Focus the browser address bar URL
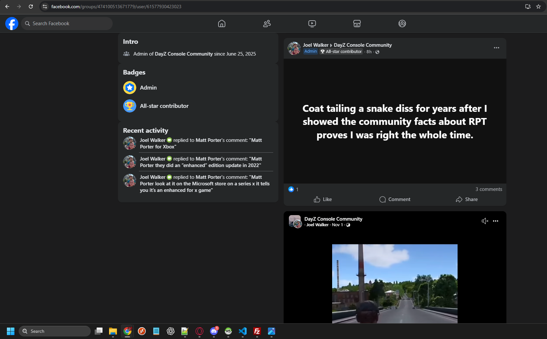The image size is (547, 339). 116,7
